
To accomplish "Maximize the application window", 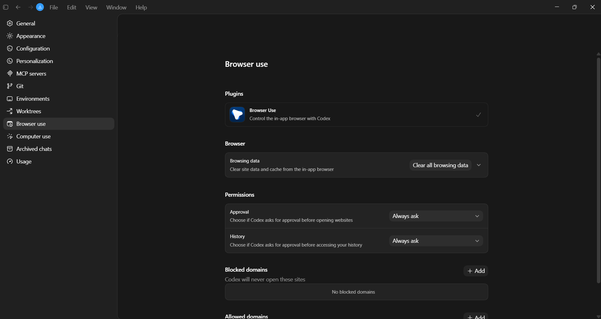I will (574, 7).
